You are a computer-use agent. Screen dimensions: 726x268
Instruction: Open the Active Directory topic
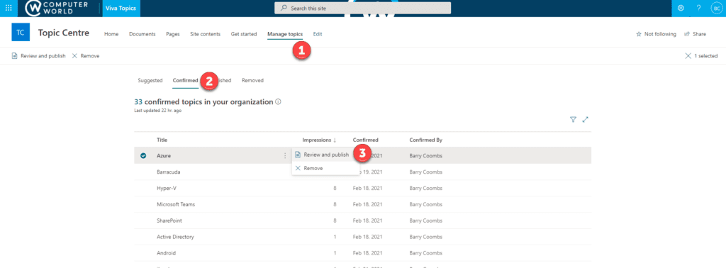tap(176, 237)
